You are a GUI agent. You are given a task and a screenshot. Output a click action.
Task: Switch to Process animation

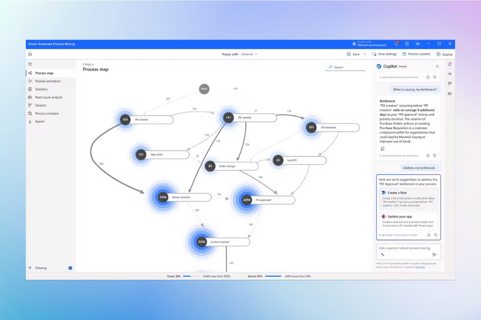click(x=51, y=81)
